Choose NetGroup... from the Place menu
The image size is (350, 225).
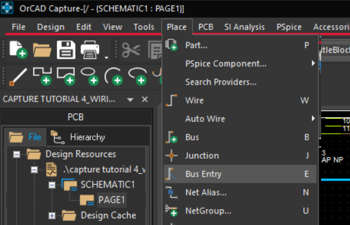coord(240,211)
